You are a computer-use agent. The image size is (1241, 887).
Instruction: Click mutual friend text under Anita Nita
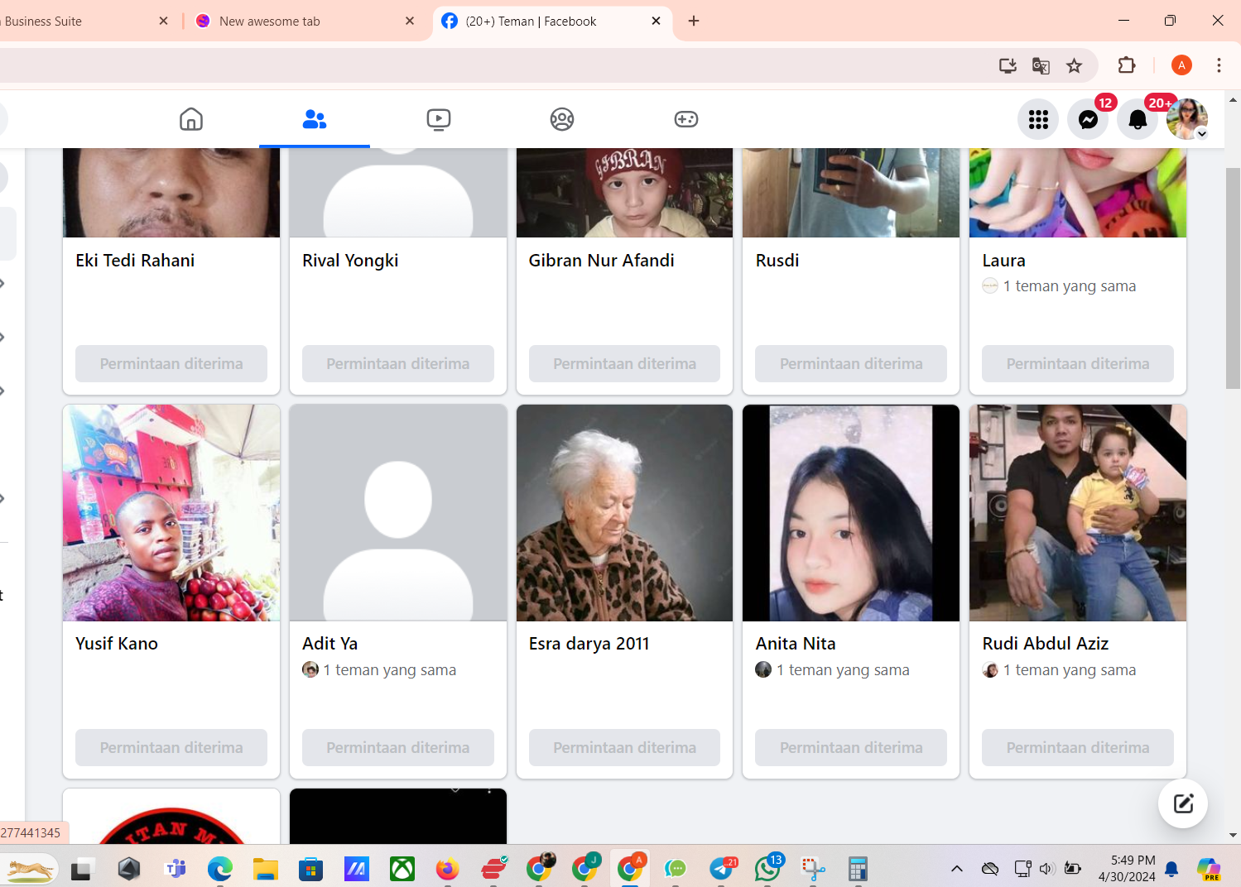843,670
